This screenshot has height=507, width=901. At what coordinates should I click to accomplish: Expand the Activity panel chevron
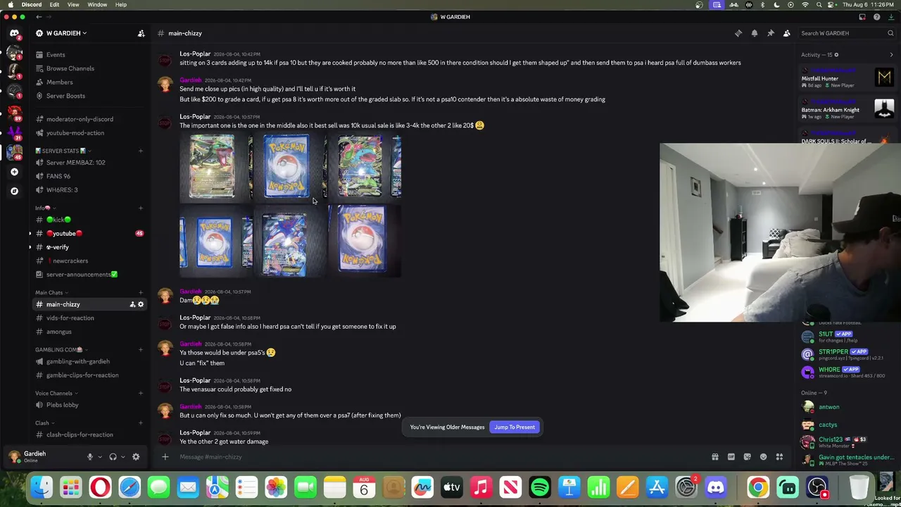click(892, 55)
